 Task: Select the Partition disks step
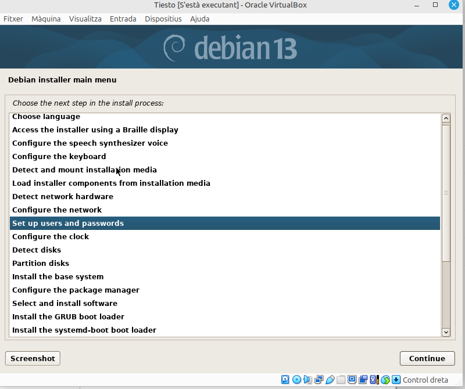(41, 263)
